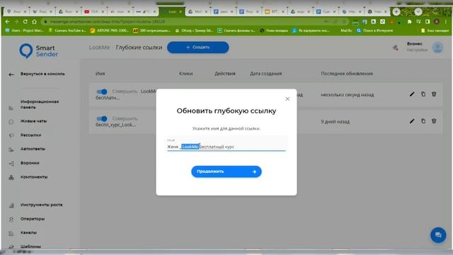Switch to the YouTube browser tab

(94, 11)
